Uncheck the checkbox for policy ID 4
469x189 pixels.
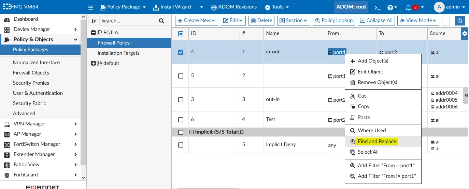coord(181,52)
